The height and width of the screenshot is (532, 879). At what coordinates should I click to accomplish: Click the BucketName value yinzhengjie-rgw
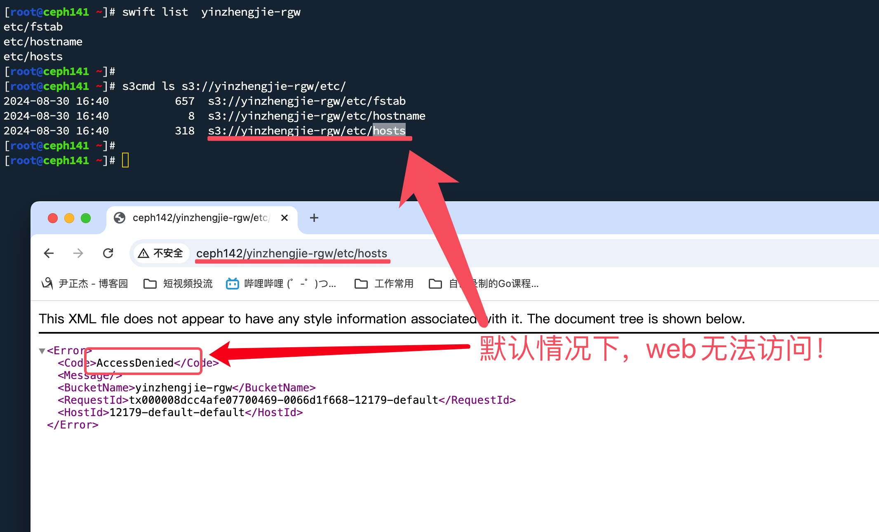pyautogui.click(x=183, y=388)
